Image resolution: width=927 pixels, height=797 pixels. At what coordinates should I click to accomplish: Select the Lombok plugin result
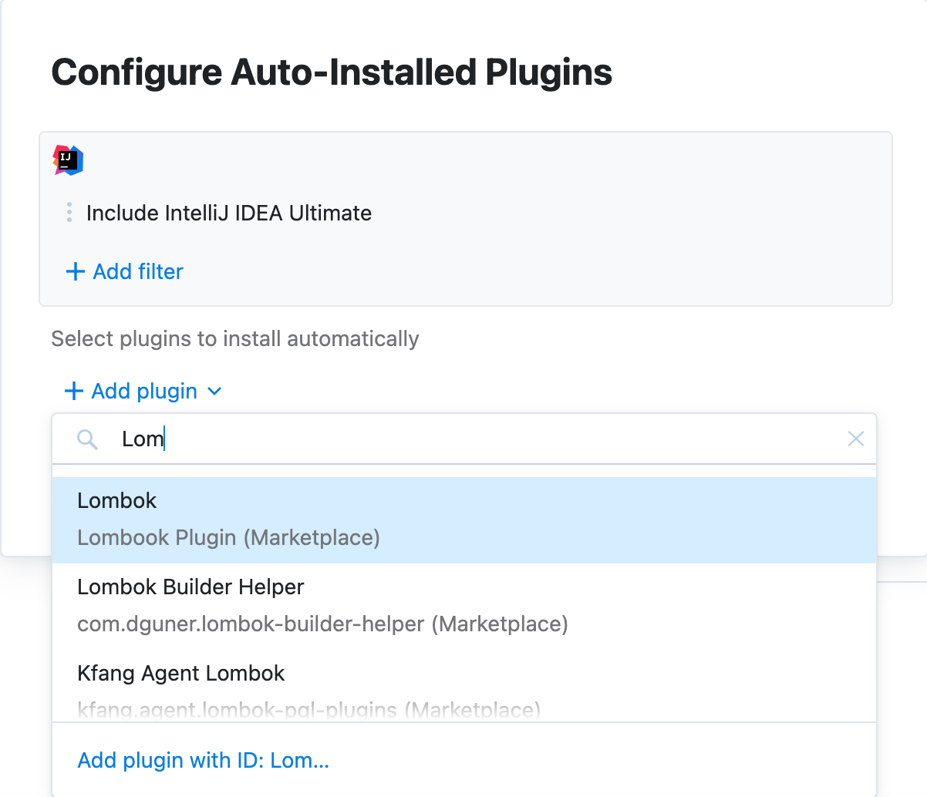tap(117, 501)
